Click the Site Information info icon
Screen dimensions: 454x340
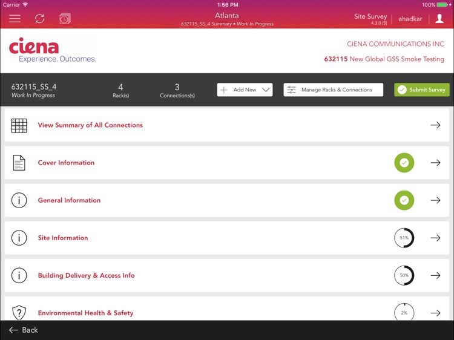pyautogui.click(x=19, y=238)
